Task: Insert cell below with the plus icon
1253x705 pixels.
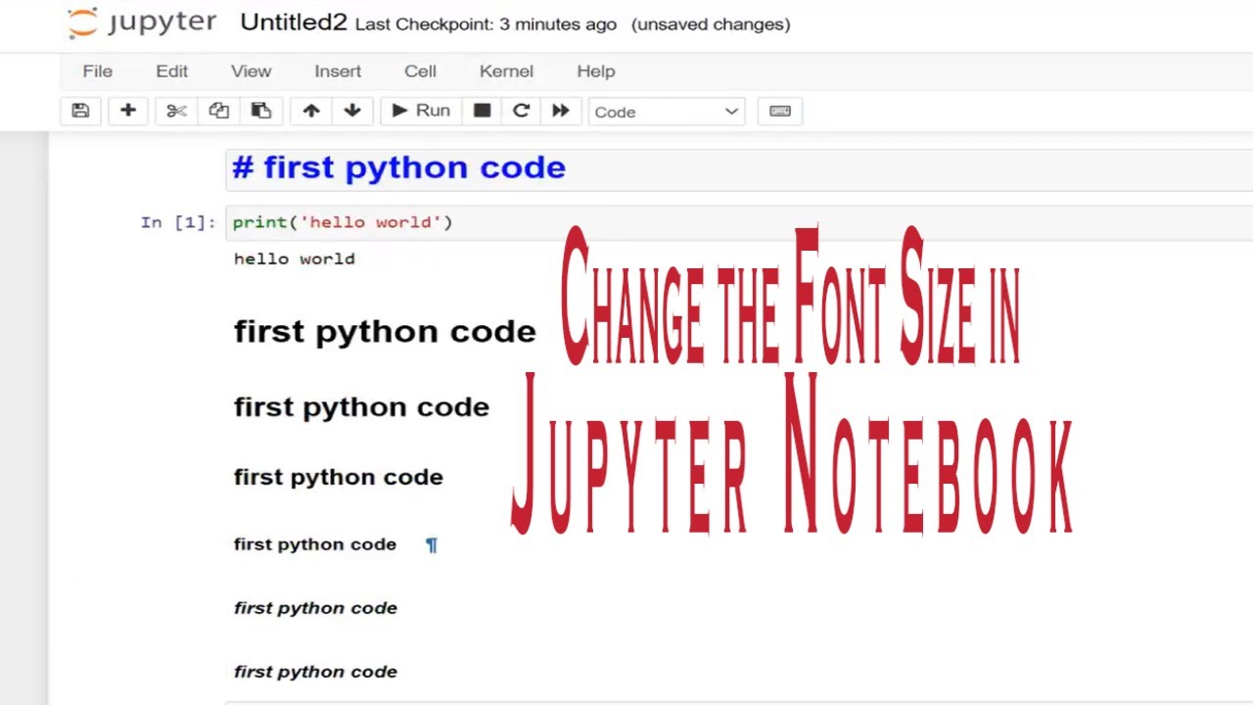Action: click(x=127, y=111)
